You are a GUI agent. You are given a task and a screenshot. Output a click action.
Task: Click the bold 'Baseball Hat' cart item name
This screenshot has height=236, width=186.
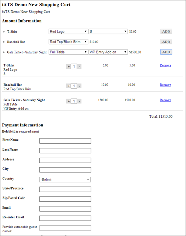[13, 85]
